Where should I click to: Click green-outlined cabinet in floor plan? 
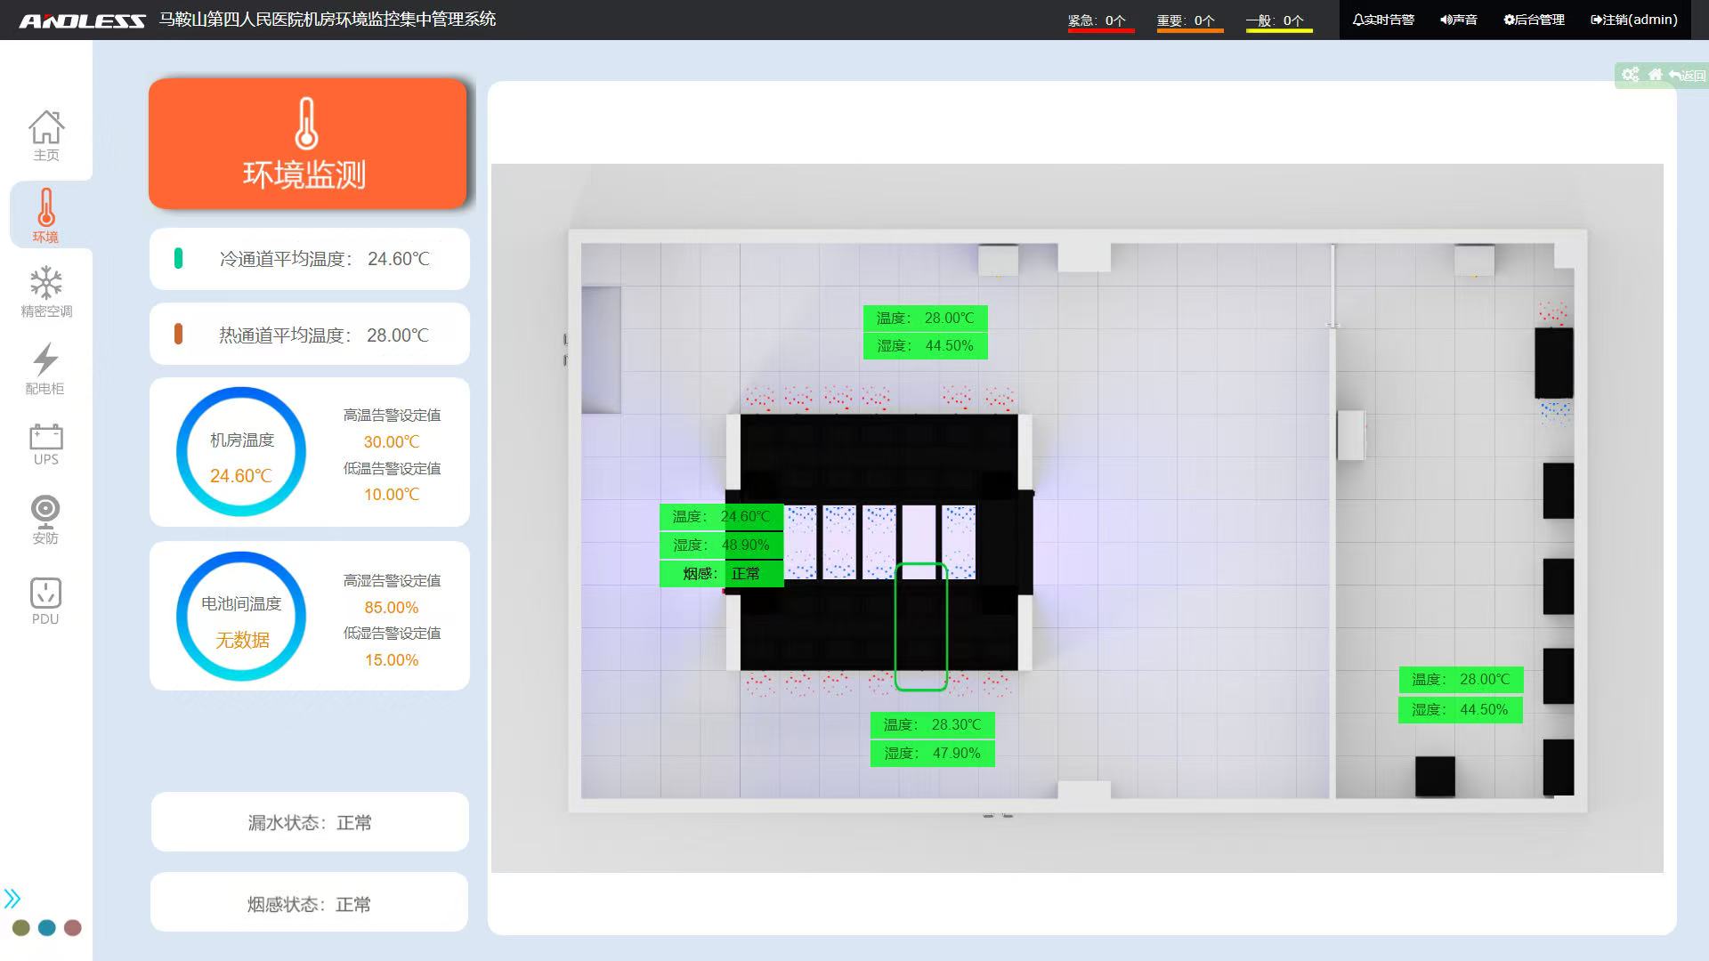[920, 626]
